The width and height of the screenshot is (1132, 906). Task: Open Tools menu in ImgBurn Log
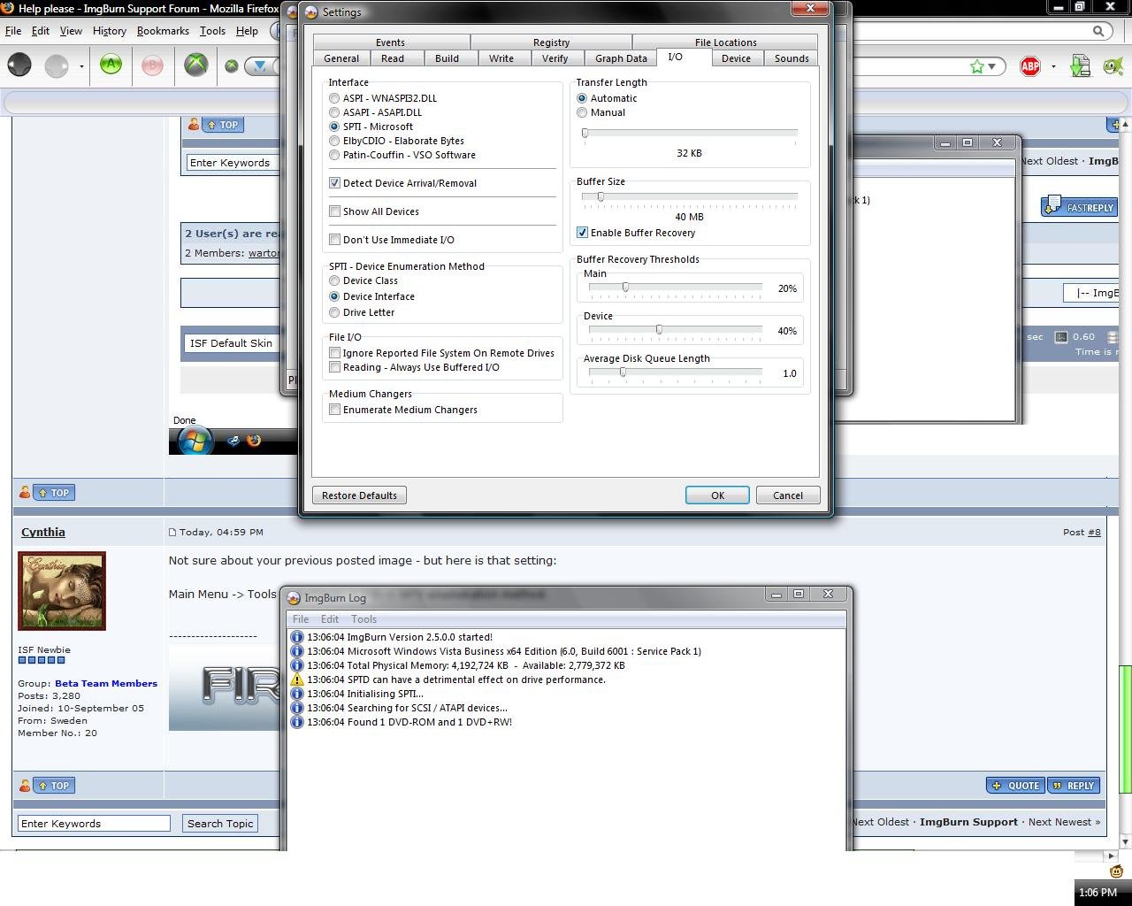click(x=363, y=619)
